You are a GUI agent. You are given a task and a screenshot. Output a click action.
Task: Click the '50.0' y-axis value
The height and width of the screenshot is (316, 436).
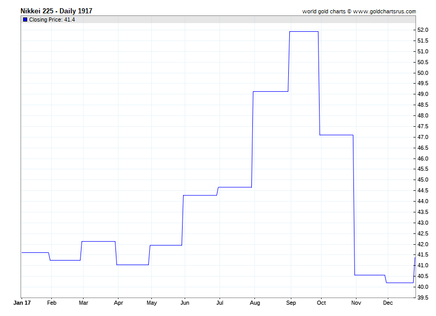pos(423,73)
